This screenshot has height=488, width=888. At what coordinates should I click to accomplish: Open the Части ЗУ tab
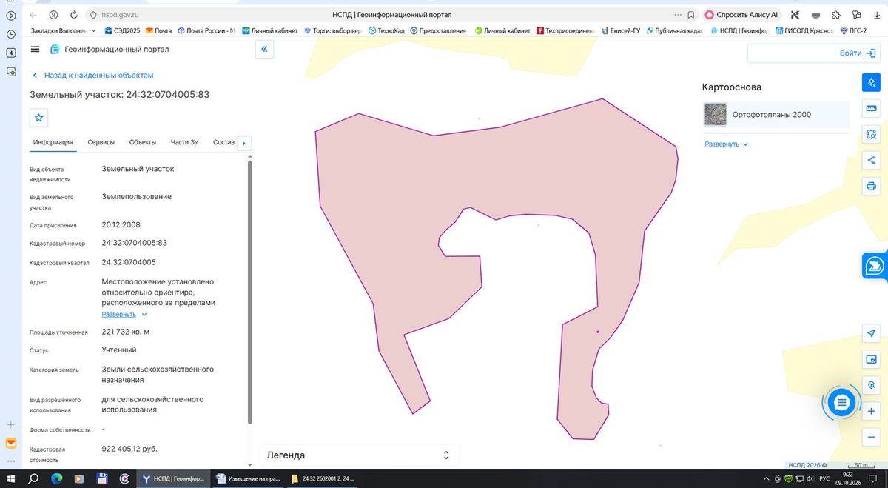point(184,142)
